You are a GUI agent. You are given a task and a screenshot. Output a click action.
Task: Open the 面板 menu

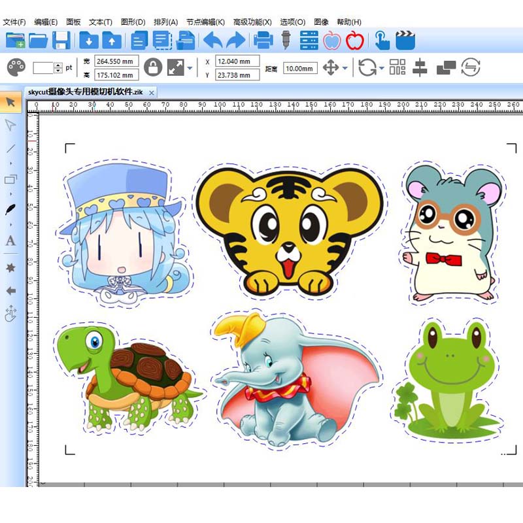click(x=73, y=22)
